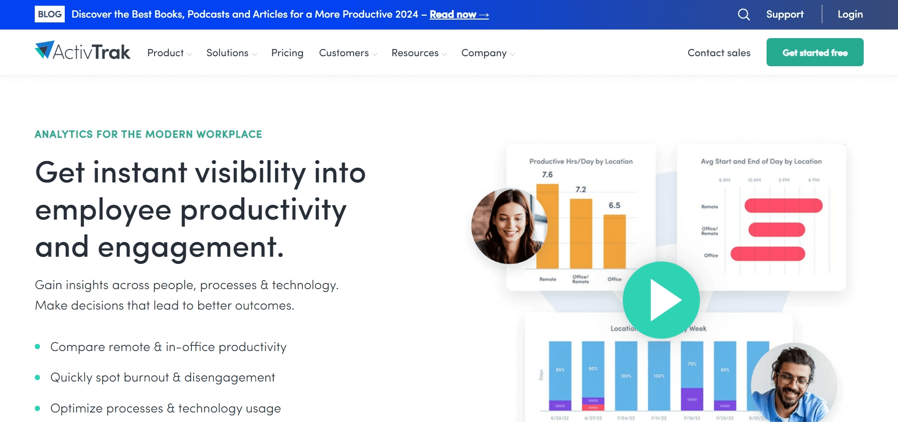Go to the Pricing page

[287, 53]
